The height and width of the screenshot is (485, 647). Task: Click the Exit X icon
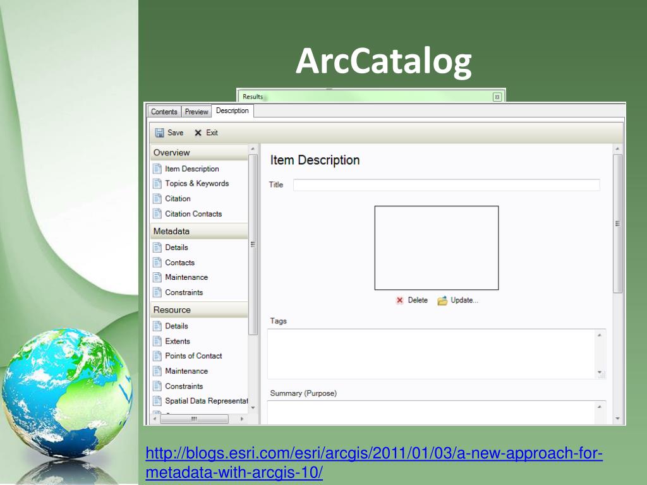click(x=198, y=133)
